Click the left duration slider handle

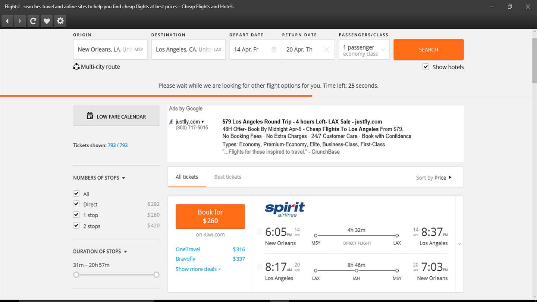coord(76,275)
